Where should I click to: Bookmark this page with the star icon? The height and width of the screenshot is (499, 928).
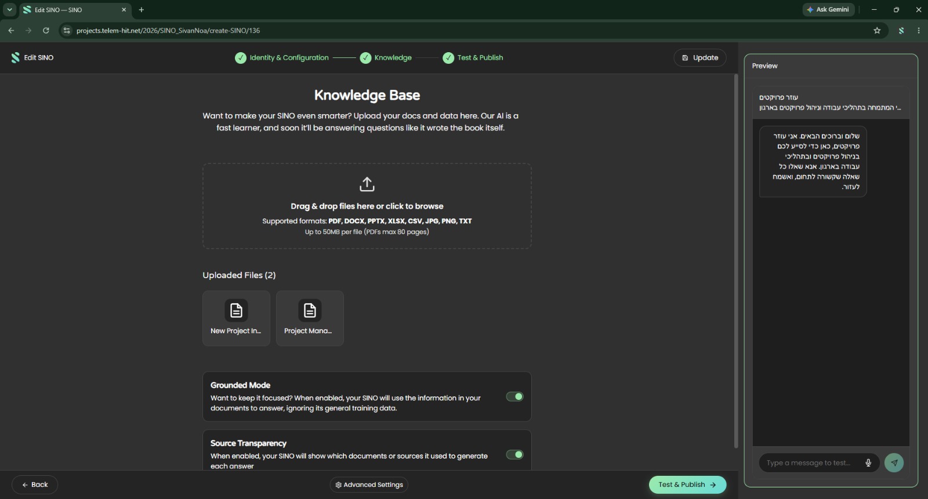click(x=877, y=31)
